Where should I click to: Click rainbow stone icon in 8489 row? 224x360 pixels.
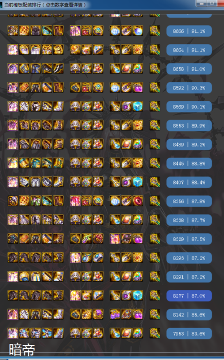click(138, 144)
